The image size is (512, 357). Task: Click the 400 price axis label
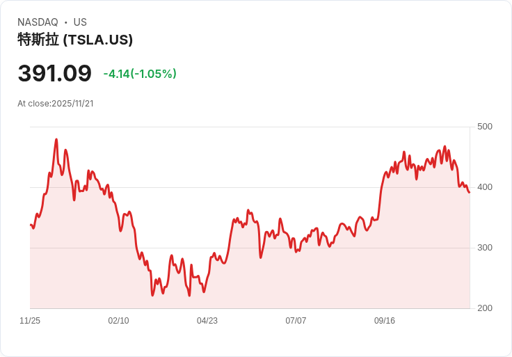485,187
